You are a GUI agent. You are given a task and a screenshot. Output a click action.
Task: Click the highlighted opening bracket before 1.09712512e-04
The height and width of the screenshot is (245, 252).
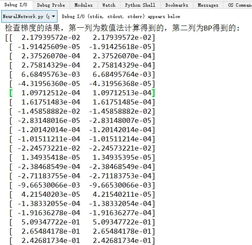click(x=11, y=93)
